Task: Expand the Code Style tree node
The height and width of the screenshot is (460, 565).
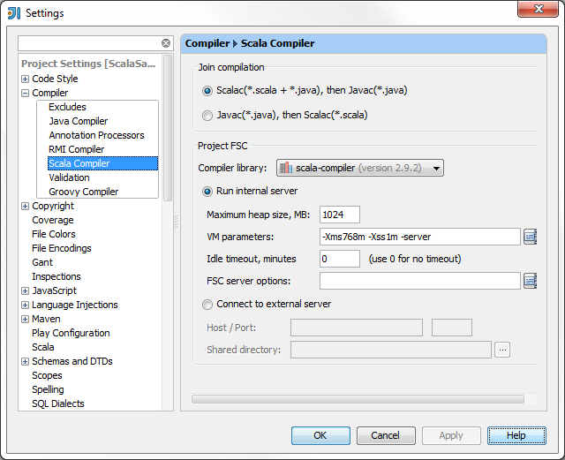Action: (x=26, y=79)
